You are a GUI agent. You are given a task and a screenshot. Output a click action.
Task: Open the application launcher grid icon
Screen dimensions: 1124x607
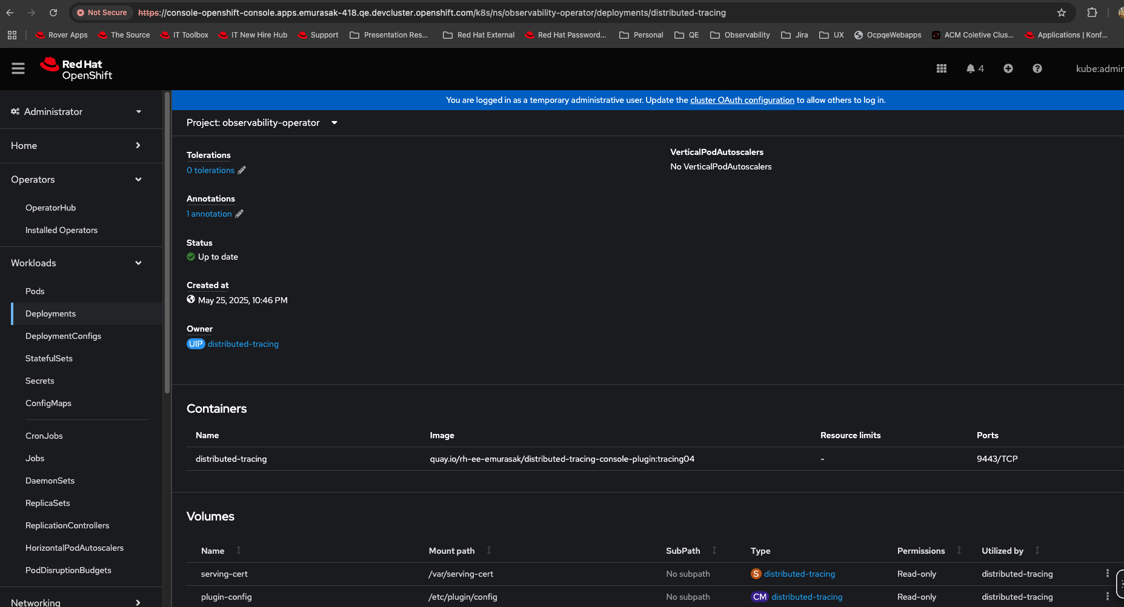click(942, 69)
